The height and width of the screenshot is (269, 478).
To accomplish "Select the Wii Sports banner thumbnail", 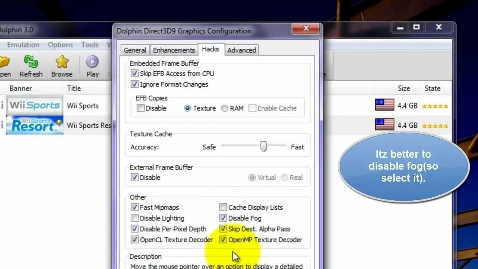I will [35, 105].
